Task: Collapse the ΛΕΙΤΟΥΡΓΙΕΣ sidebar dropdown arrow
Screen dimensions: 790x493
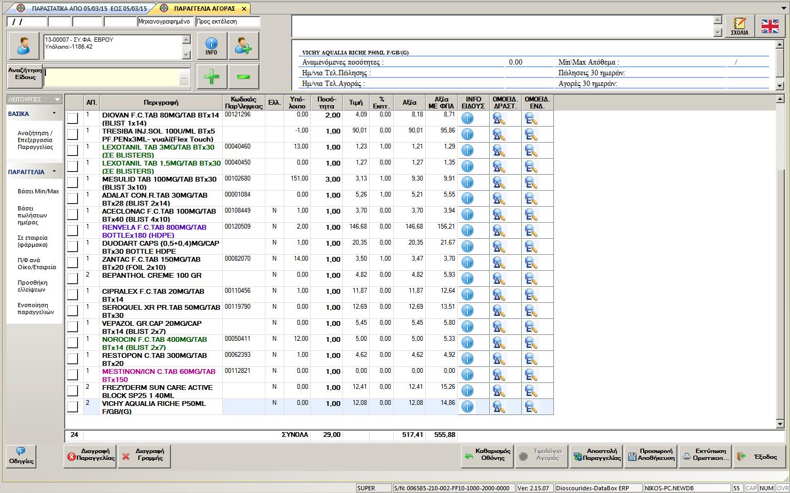Action: coord(57,99)
